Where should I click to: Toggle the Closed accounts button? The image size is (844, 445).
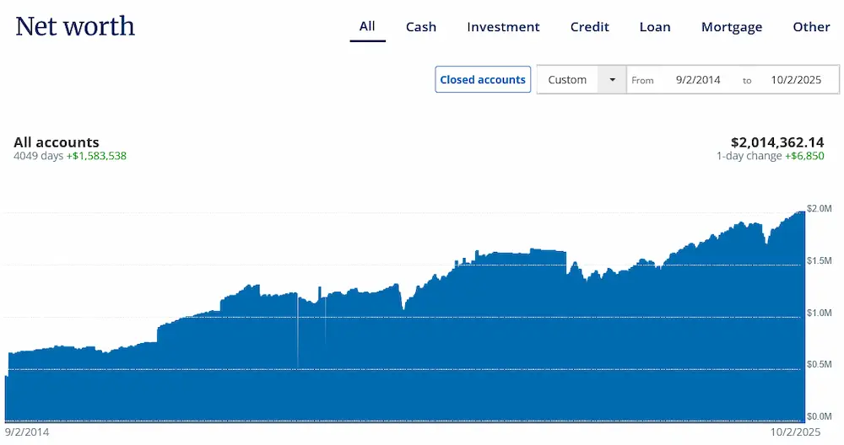(x=483, y=80)
